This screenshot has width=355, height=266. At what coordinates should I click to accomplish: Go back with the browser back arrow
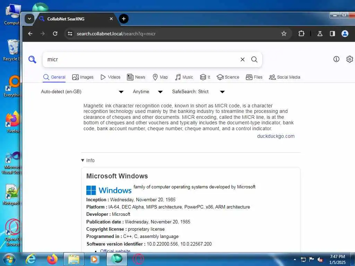click(x=30, y=34)
